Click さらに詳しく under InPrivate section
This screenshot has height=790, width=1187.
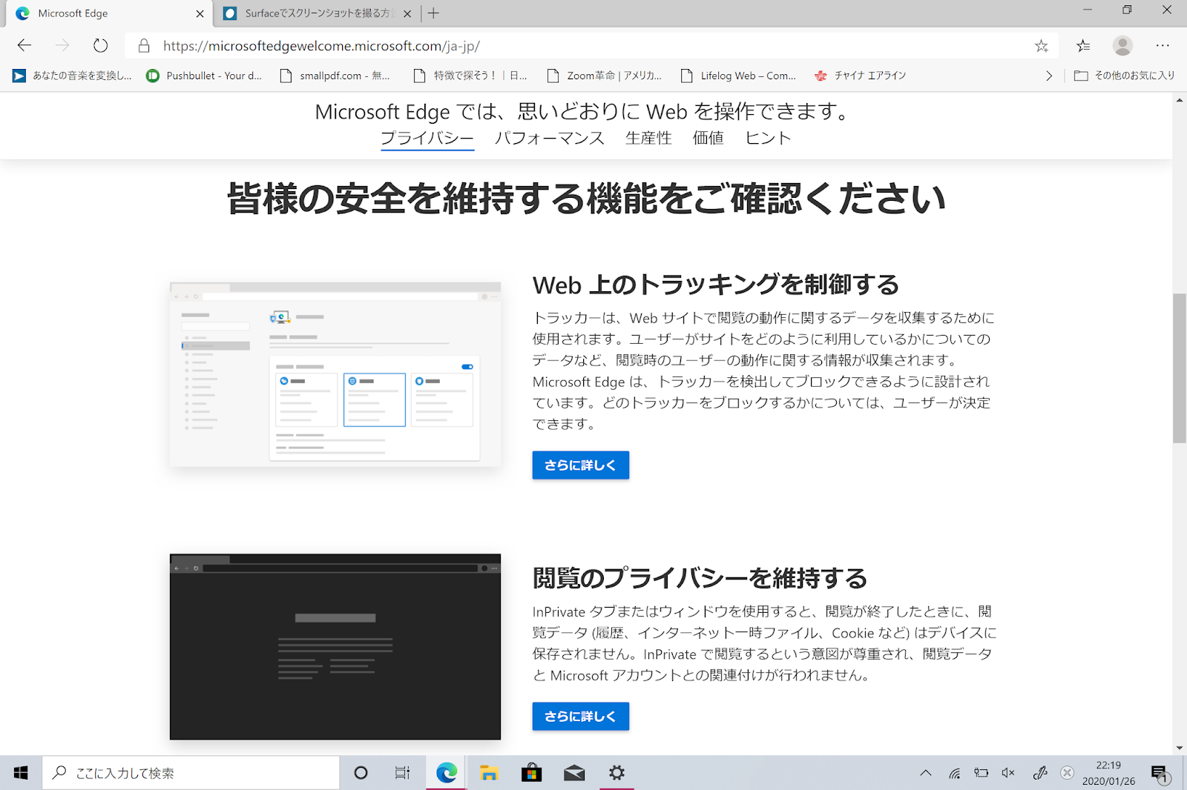pyautogui.click(x=580, y=717)
